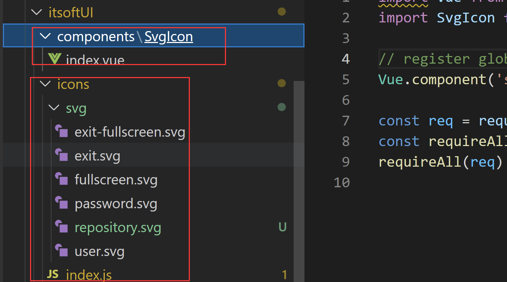Select the itsoftUI folder label
Viewport: 507px width, 282px height.
[x=71, y=13]
